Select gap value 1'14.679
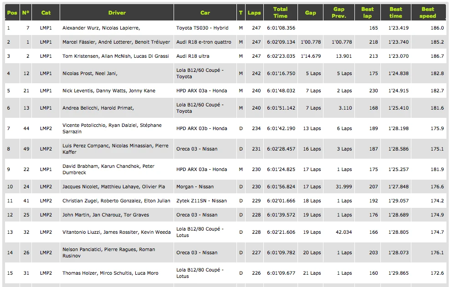Image resolution: width=451 pixels, height=287 pixels. tap(311, 56)
